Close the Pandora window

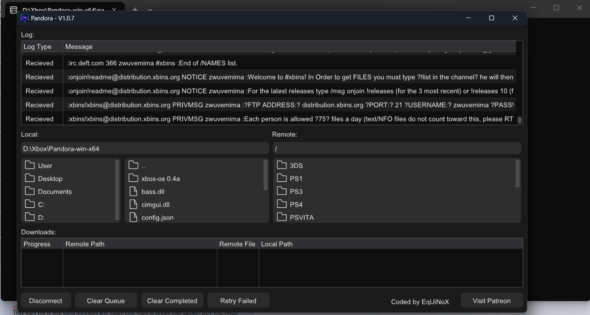pyautogui.click(x=515, y=18)
